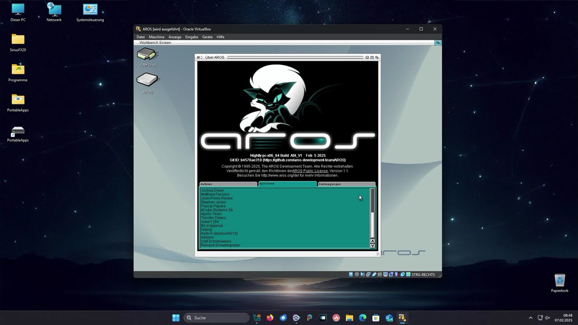Click VirtualBox shared folders status icon
The width and height of the screenshot is (578, 325).
[x=380, y=274]
